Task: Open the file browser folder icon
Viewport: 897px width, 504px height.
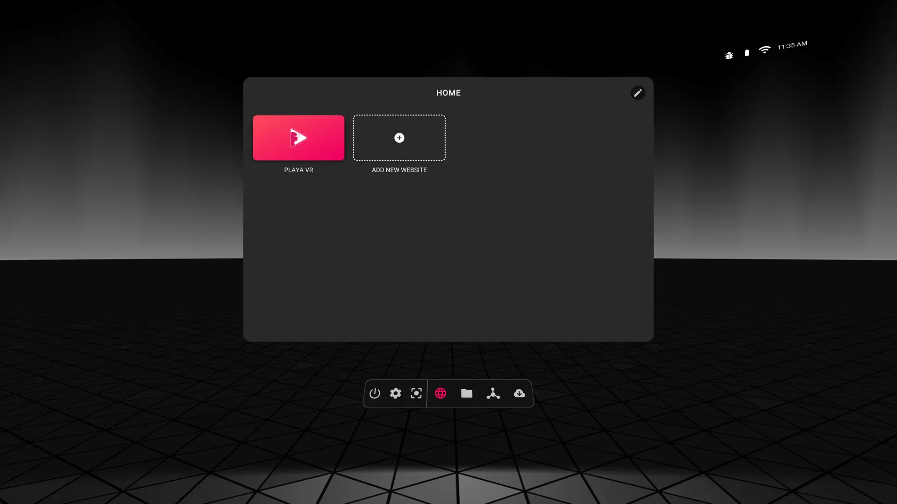Action: click(x=467, y=393)
